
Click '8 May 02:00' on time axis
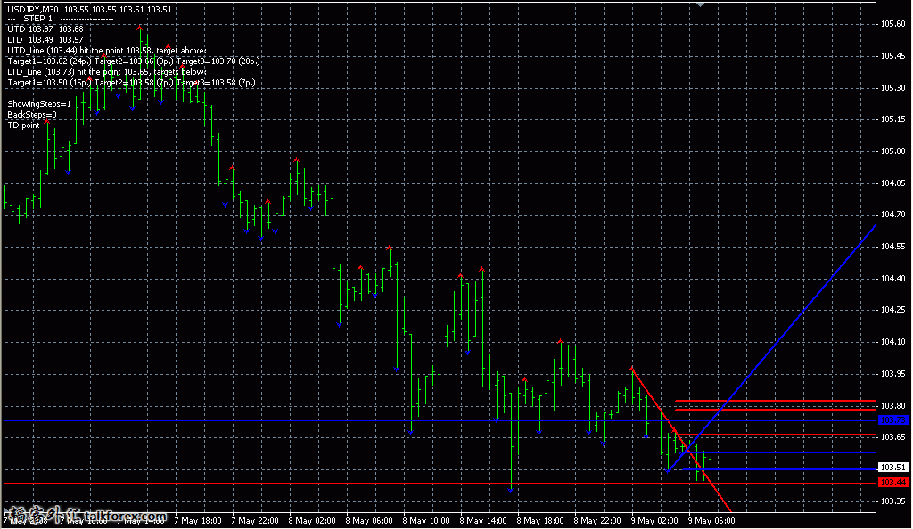pos(312,521)
